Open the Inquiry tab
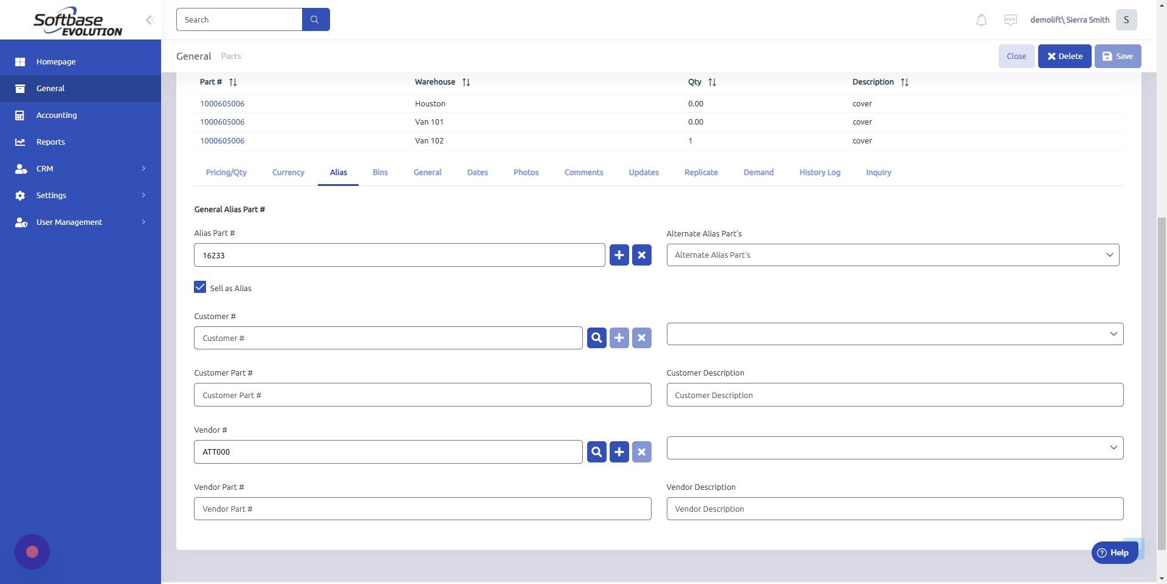 click(878, 173)
